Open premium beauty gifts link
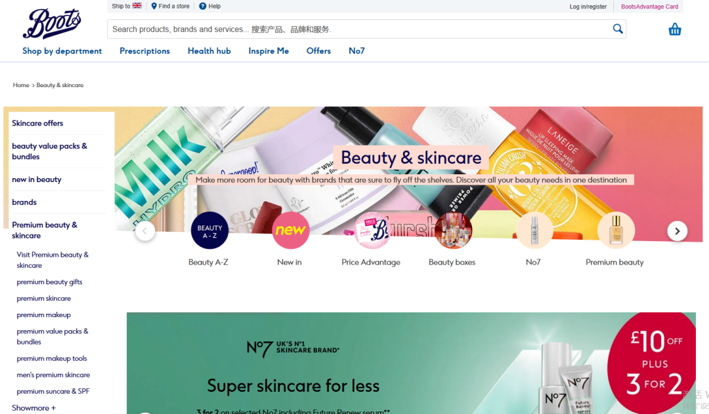709x414 pixels. (x=50, y=282)
